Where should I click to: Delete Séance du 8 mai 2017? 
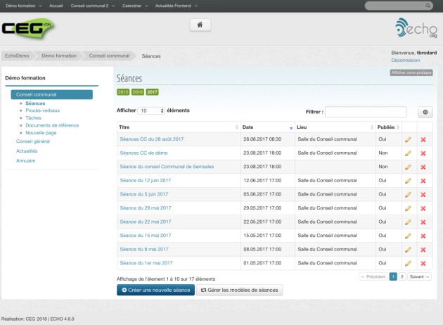[x=423, y=250]
